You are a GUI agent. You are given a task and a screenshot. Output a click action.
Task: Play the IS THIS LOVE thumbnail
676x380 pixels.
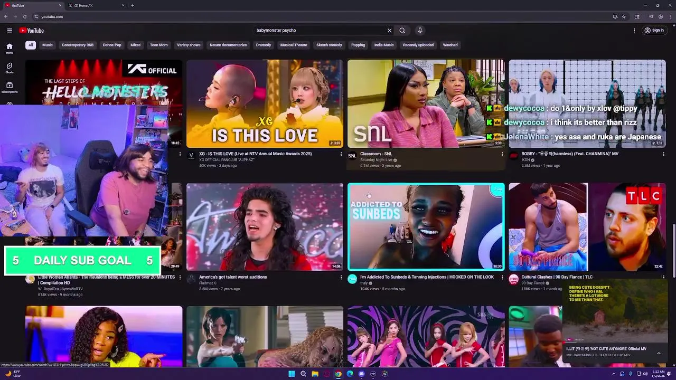[265, 103]
